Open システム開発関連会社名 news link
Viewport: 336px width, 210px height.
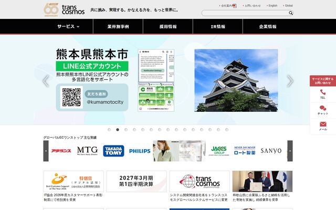point(198,197)
